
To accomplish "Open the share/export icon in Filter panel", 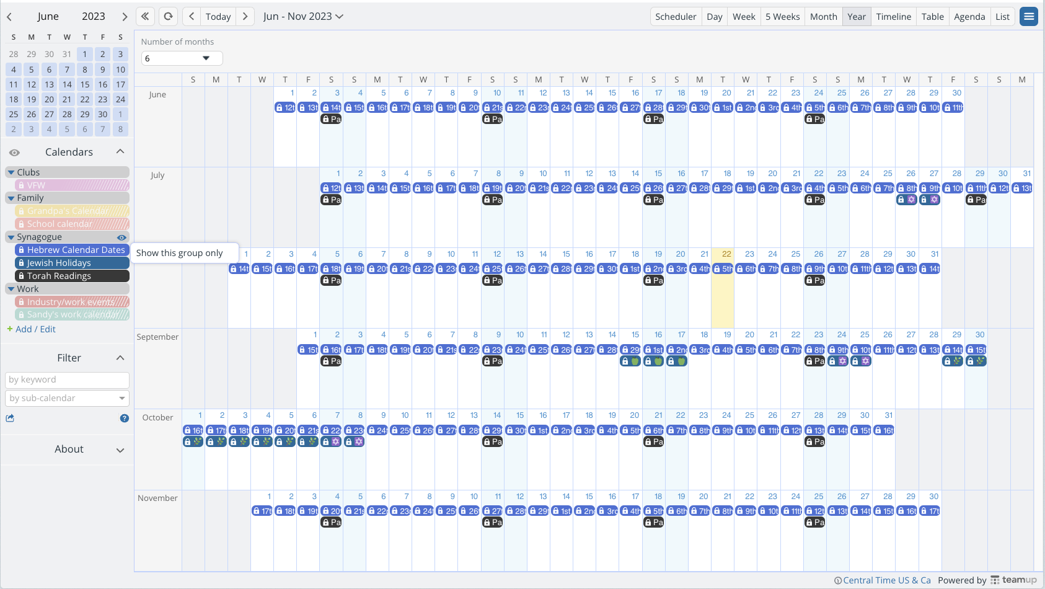I will coord(11,418).
